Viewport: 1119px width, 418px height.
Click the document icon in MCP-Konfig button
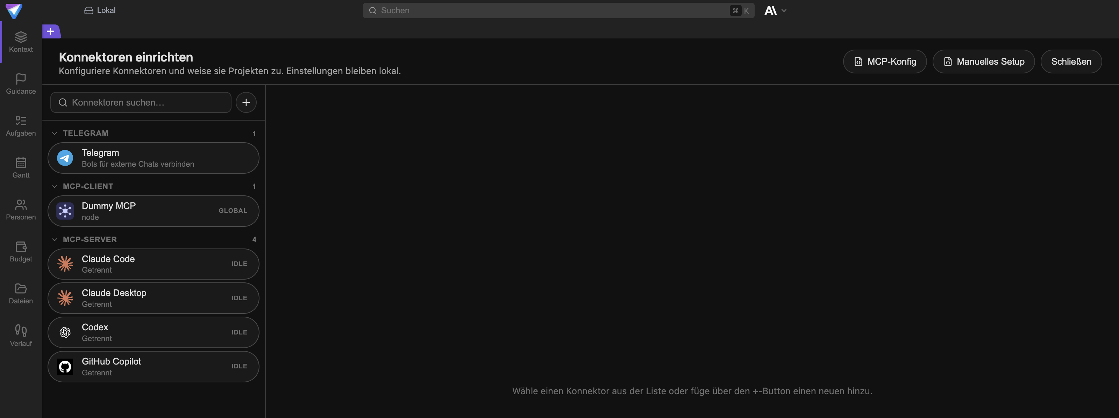click(x=858, y=62)
